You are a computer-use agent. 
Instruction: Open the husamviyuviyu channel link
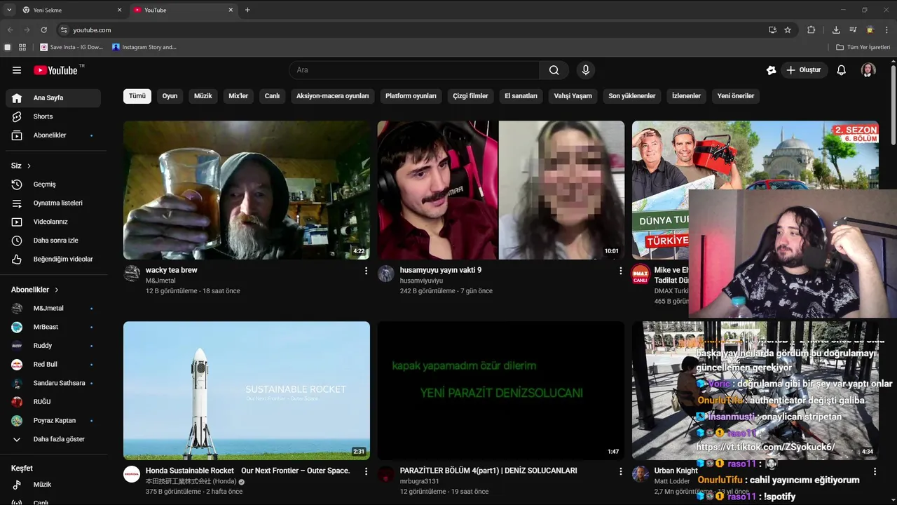(421, 281)
